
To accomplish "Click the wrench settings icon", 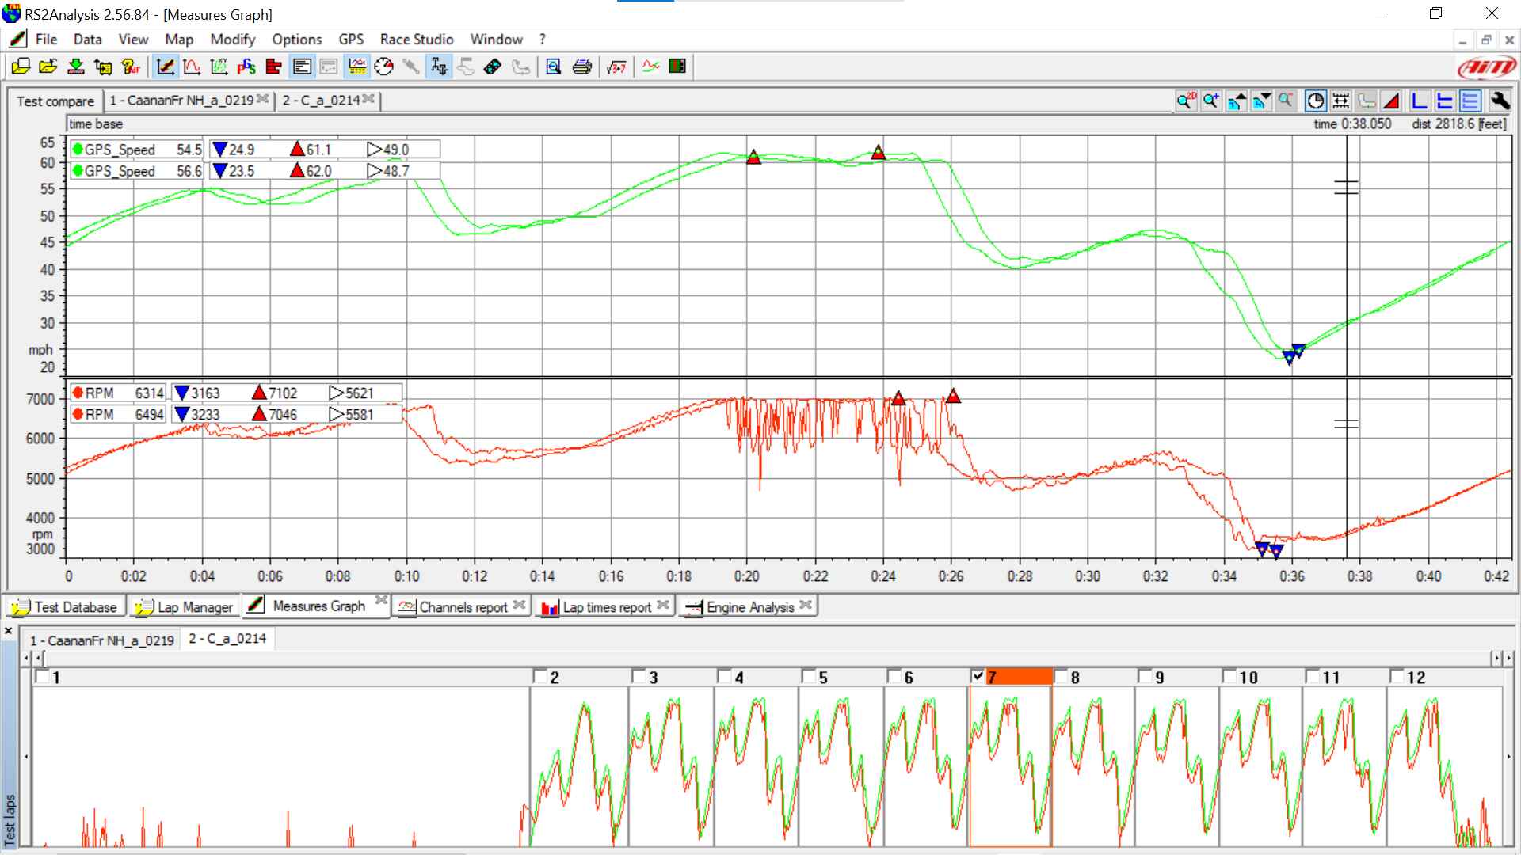I will click(1499, 101).
